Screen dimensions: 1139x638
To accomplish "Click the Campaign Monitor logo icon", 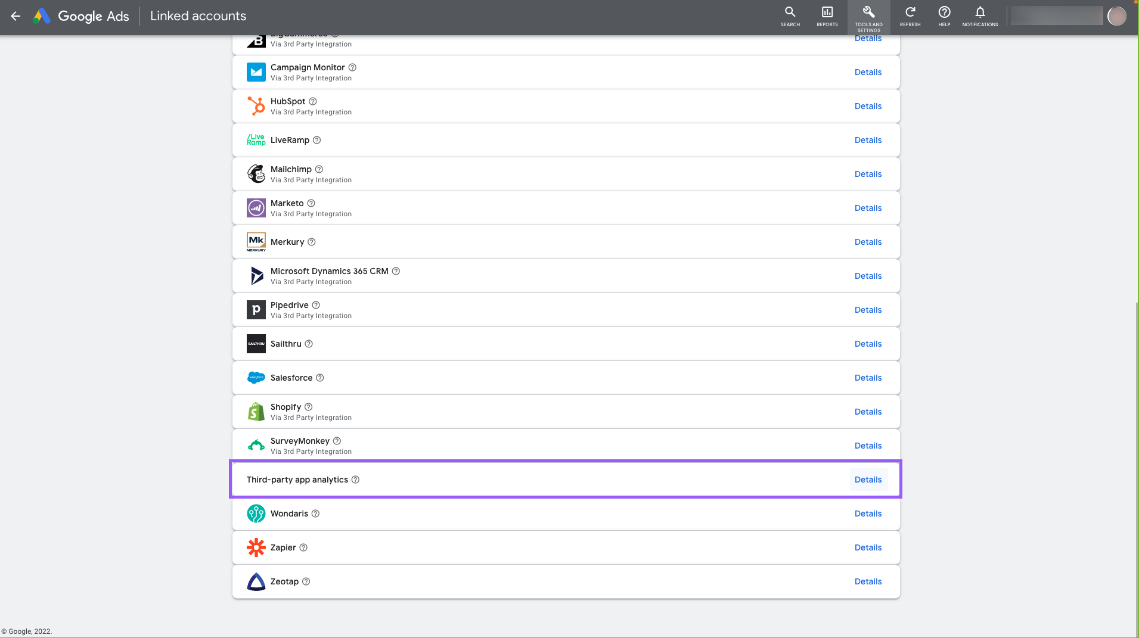I will [x=256, y=72].
